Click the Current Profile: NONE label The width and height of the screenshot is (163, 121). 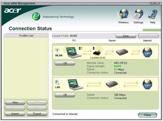(x=64, y=36)
